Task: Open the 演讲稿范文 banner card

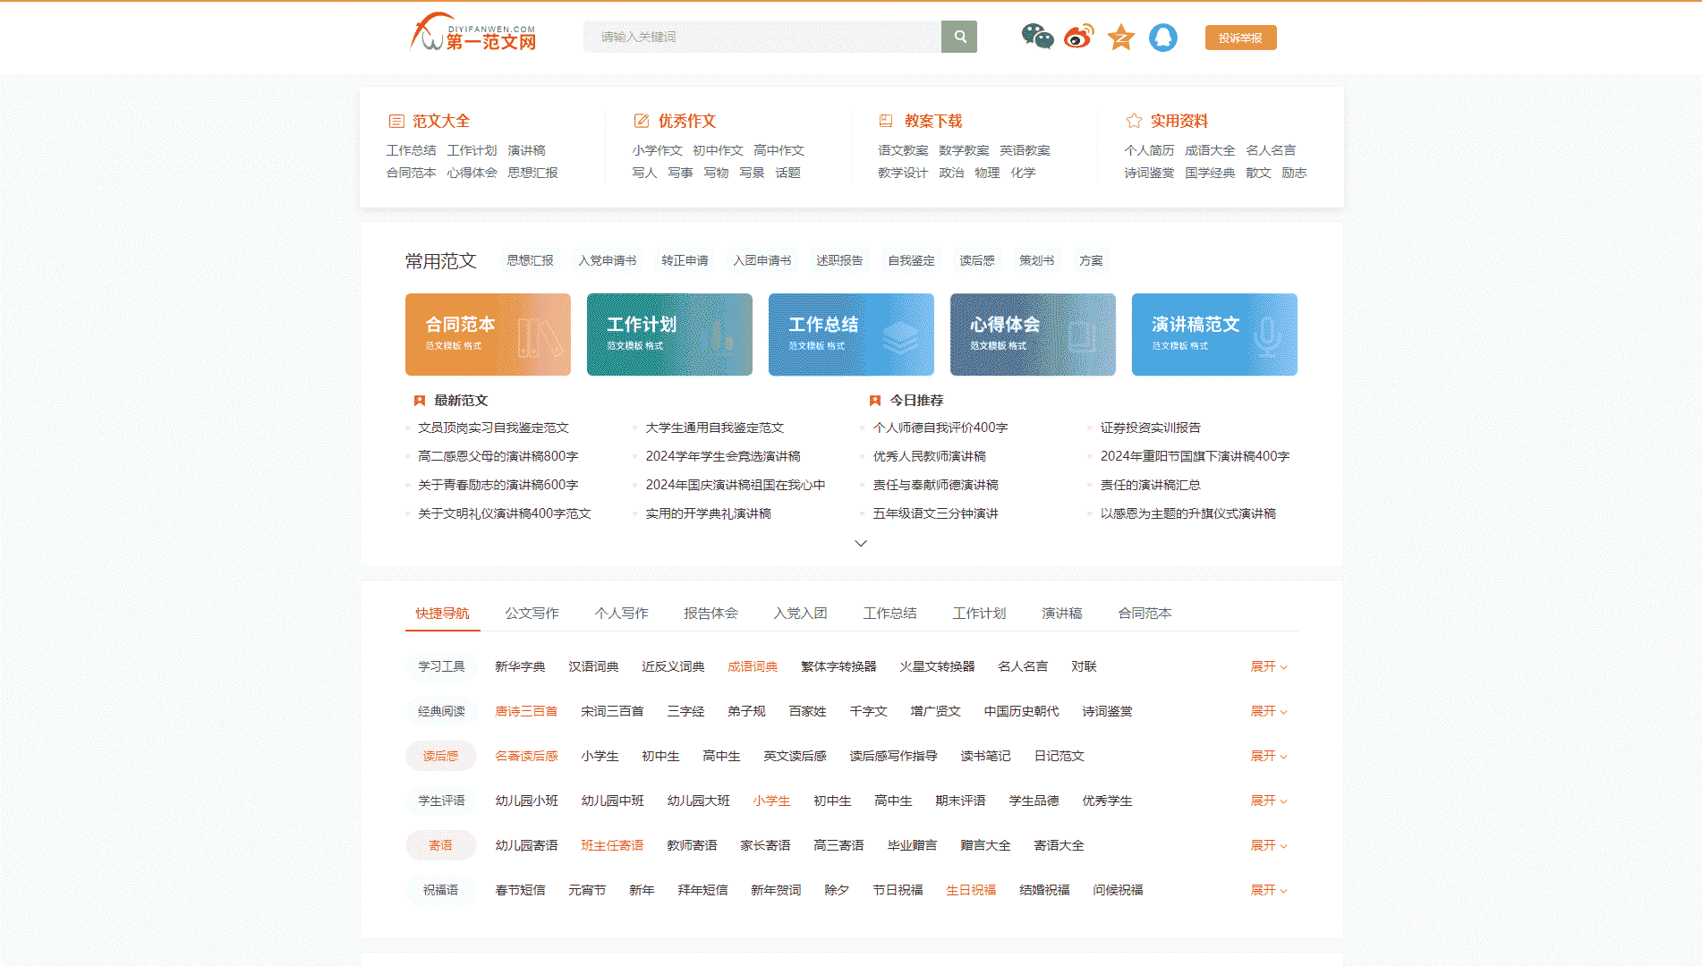Action: pyautogui.click(x=1214, y=335)
